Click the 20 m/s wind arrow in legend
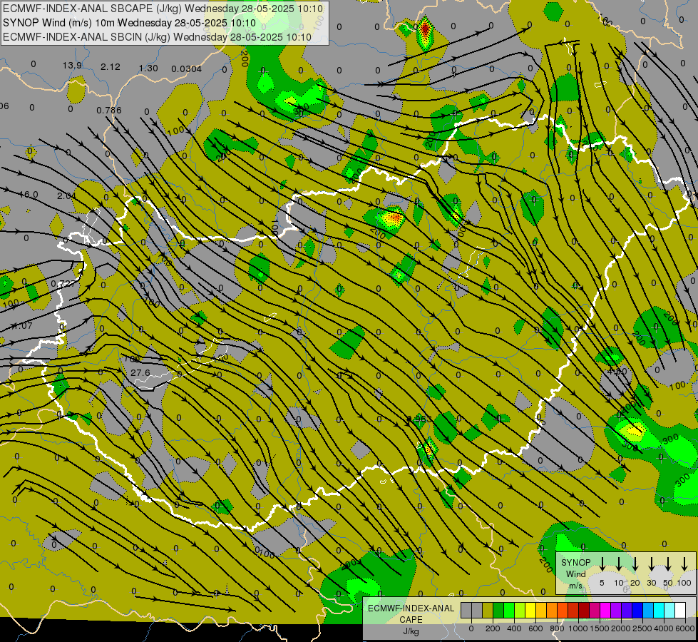This screenshot has height=642, width=698. coord(635,564)
